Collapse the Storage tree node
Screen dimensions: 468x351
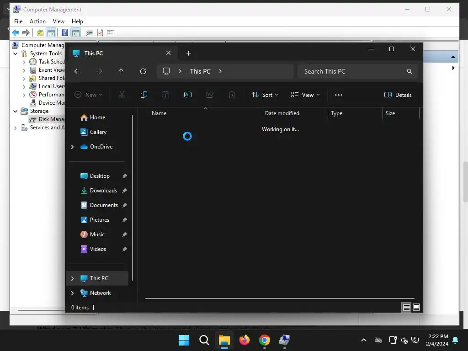(x=15, y=112)
